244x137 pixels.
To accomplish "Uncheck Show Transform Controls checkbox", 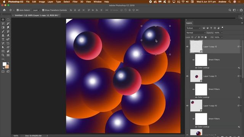I will (x=43, y=10).
